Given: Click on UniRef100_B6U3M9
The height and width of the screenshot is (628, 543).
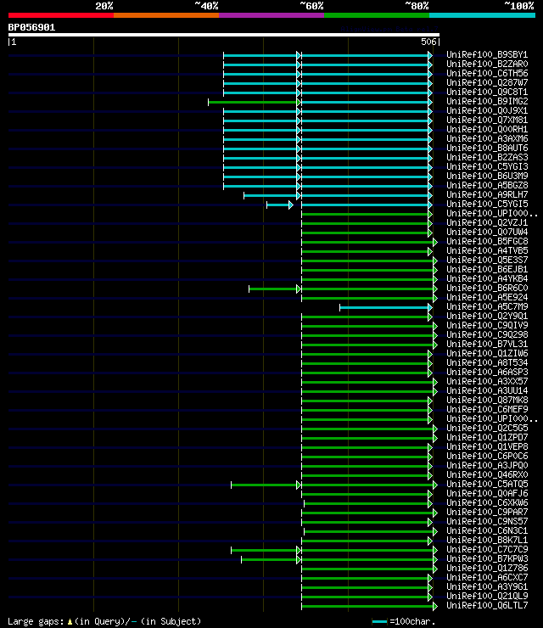Looking at the screenshot, I should click(487, 177).
